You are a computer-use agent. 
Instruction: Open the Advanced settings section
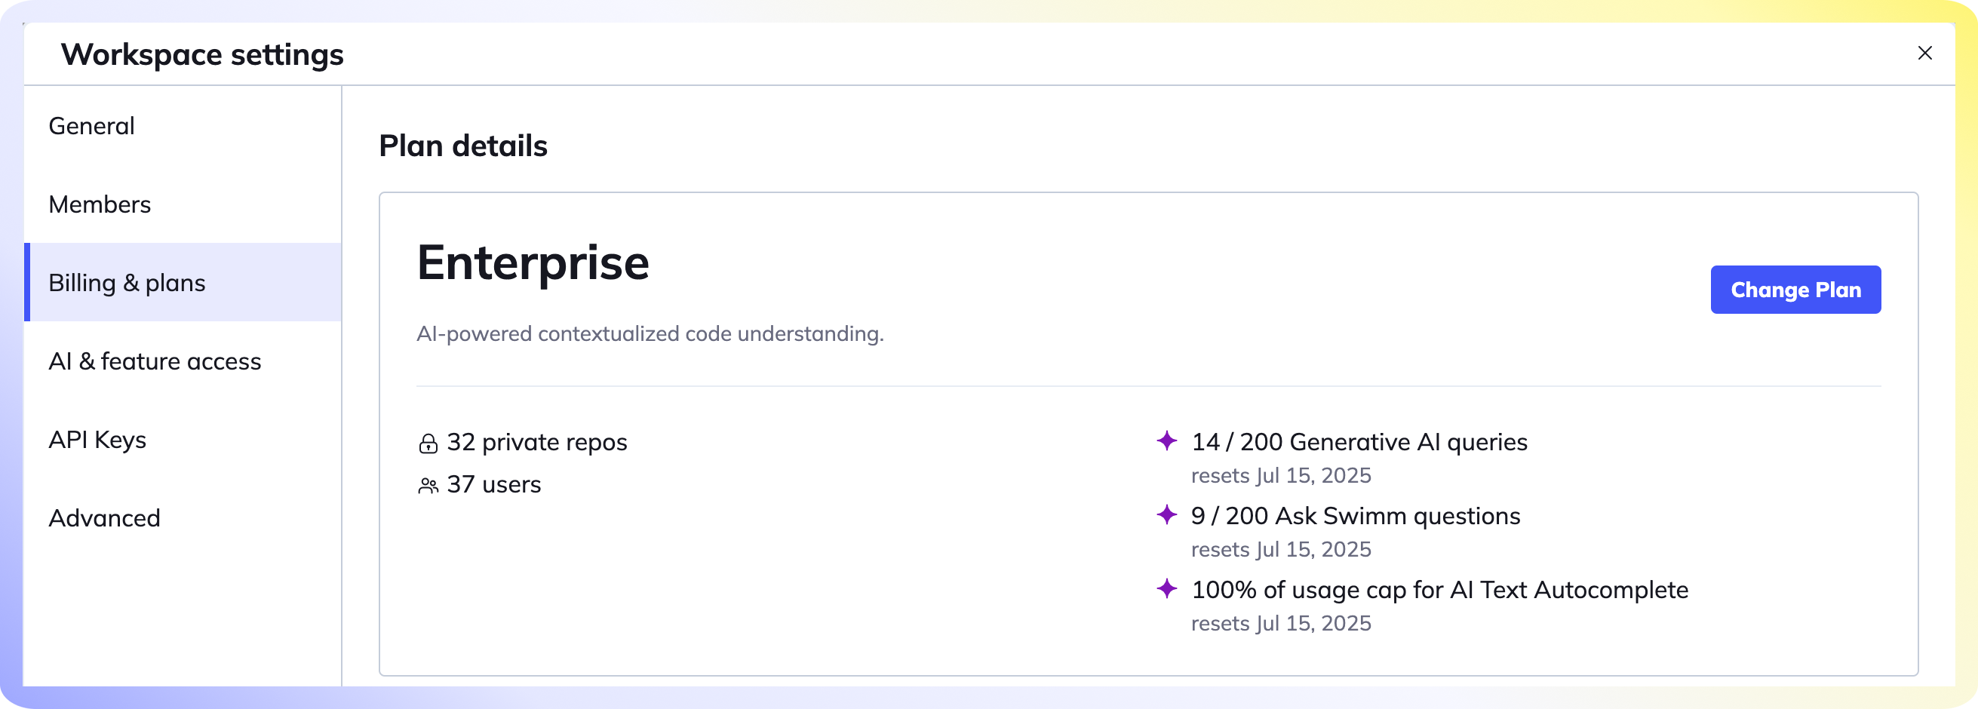pos(183,518)
